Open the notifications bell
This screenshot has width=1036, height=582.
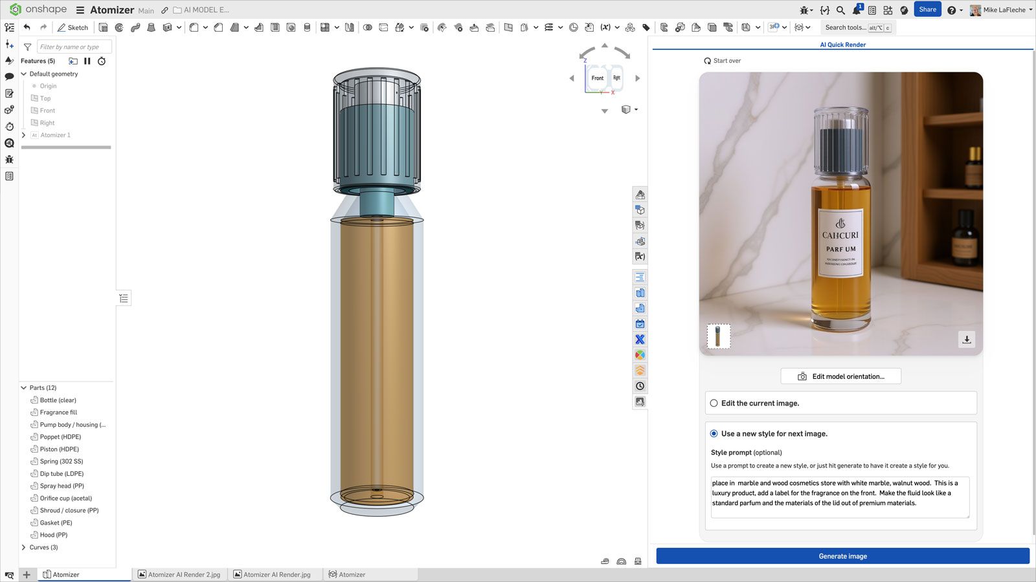tap(857, 10)
